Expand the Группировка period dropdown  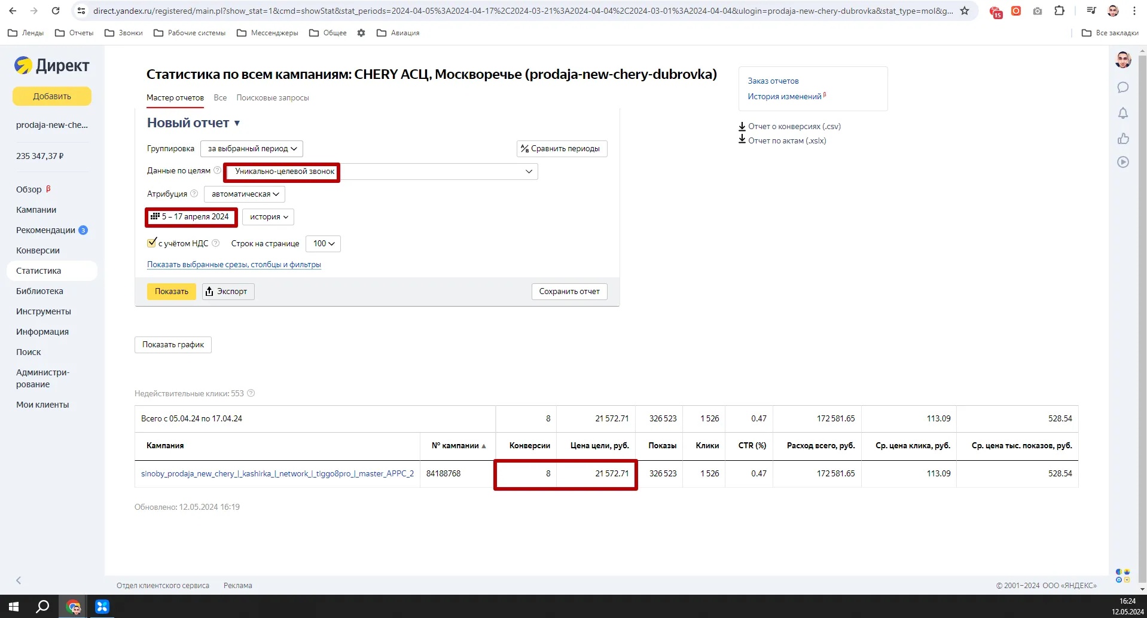[x=252, y=149]
